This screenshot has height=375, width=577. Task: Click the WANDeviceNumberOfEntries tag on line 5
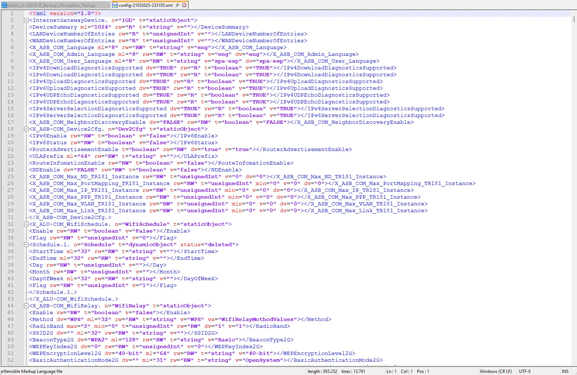72,41
